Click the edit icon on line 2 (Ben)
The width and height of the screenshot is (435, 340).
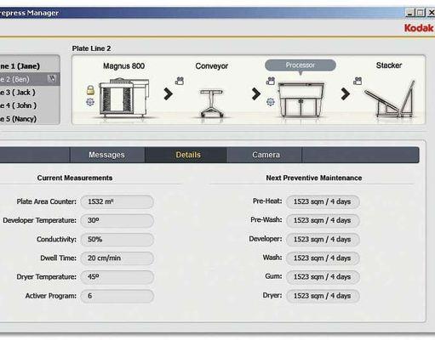pyautogui.click(x=52, y=78)
